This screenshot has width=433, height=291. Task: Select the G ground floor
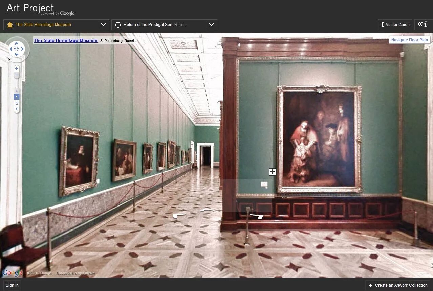[17, 103]
